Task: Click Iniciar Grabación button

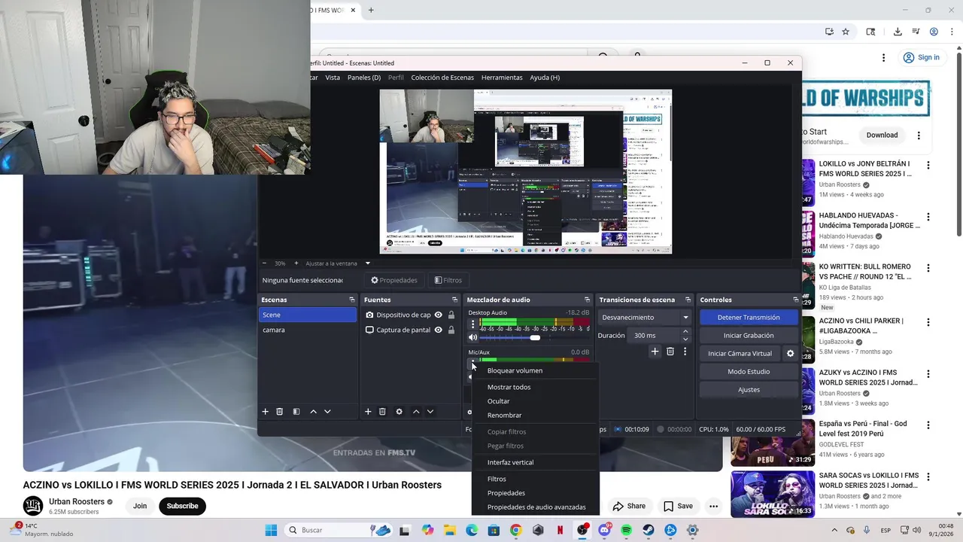Action: click(x=749, y=336)
